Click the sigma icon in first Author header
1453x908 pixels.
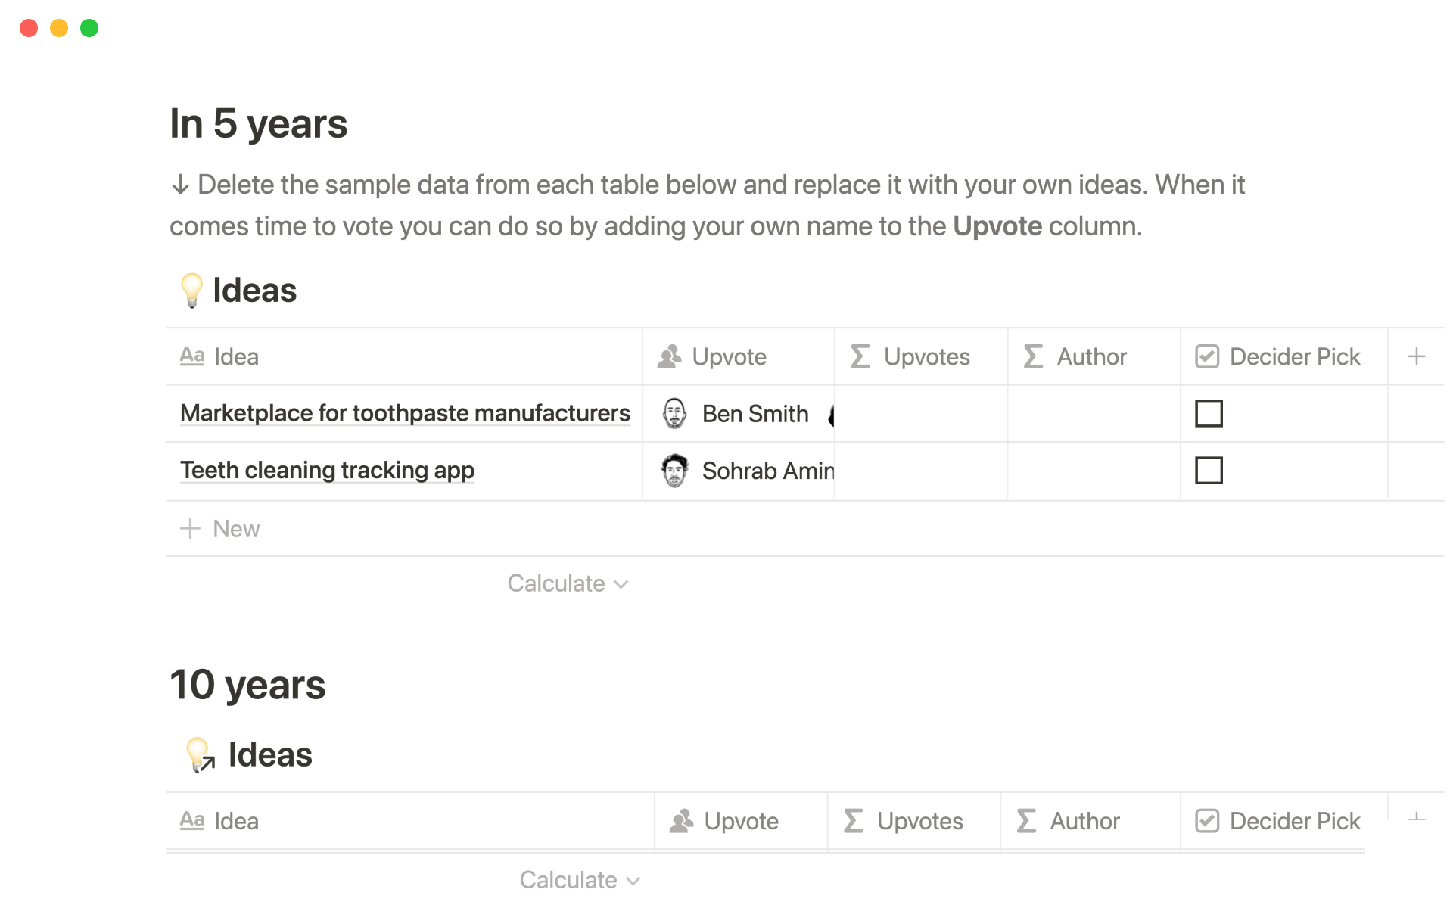[1033, 356]
